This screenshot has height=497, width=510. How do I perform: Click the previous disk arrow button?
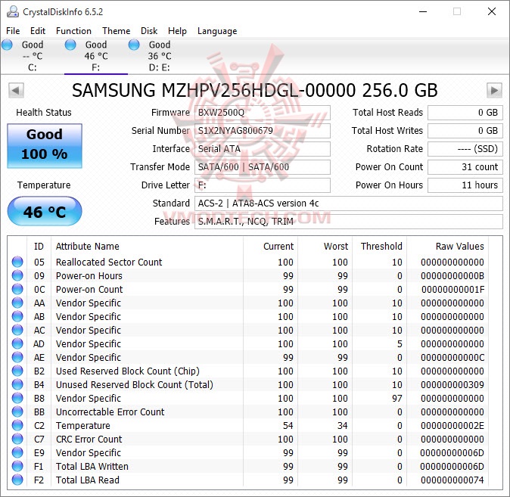click(x=16, y=90)
